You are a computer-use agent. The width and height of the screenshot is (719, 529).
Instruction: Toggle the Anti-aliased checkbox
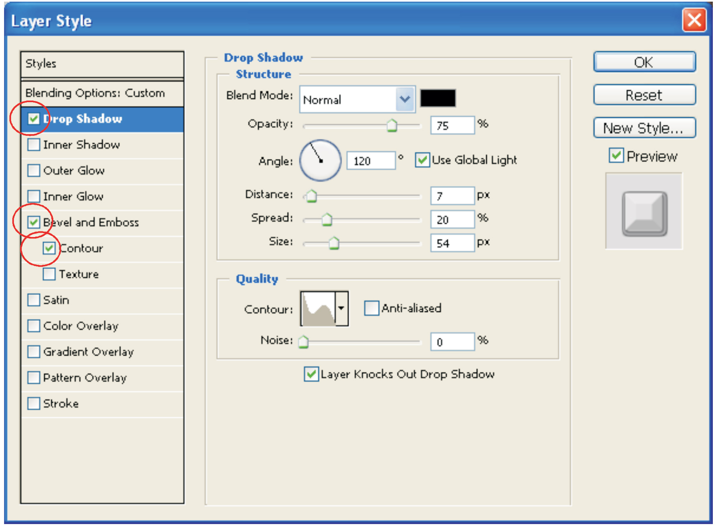point(371,308)
